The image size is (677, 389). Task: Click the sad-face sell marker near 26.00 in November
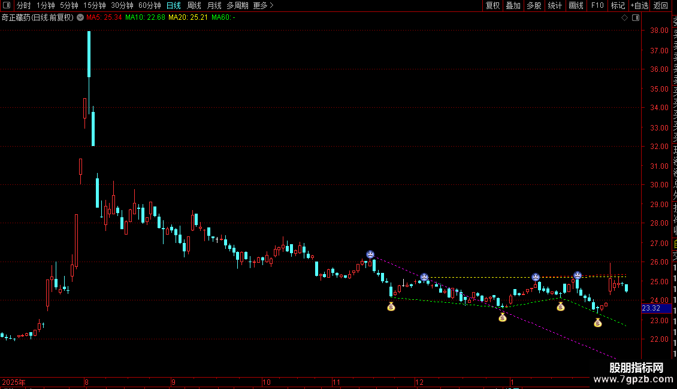tap(370, 254)
